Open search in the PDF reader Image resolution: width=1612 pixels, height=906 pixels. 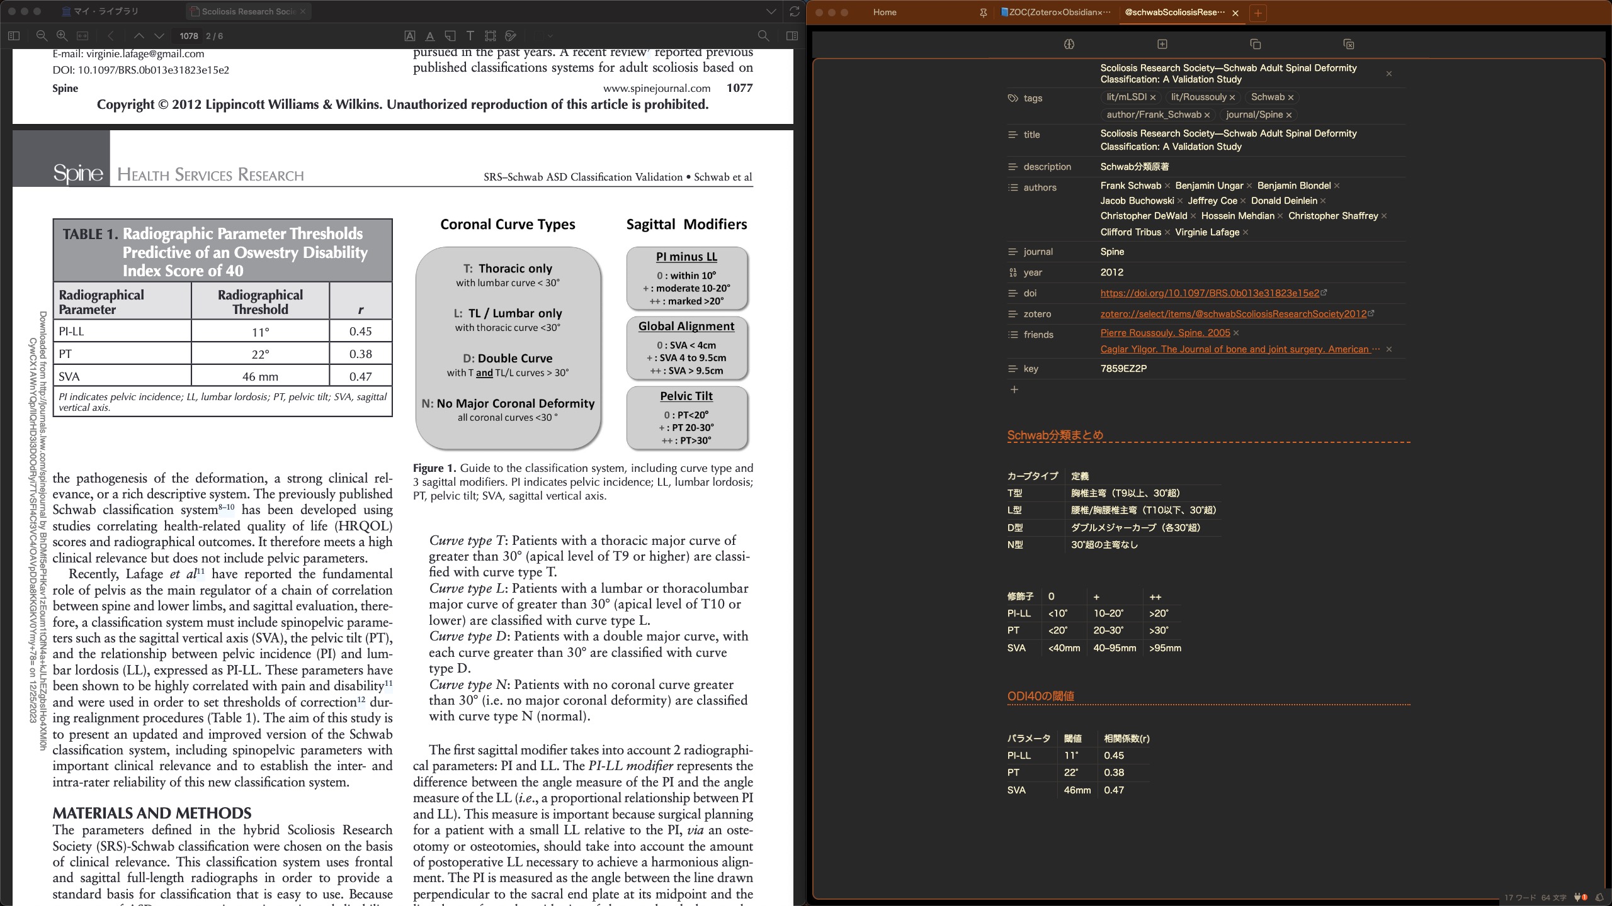(x=763, y=36)
